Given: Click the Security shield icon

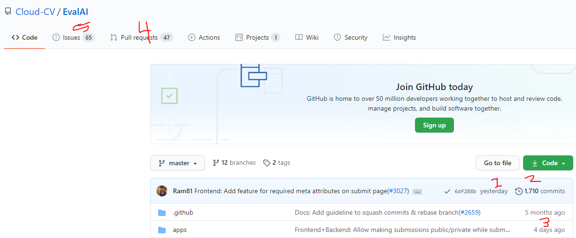Looking at the screenshot, I should coord(337,37).
